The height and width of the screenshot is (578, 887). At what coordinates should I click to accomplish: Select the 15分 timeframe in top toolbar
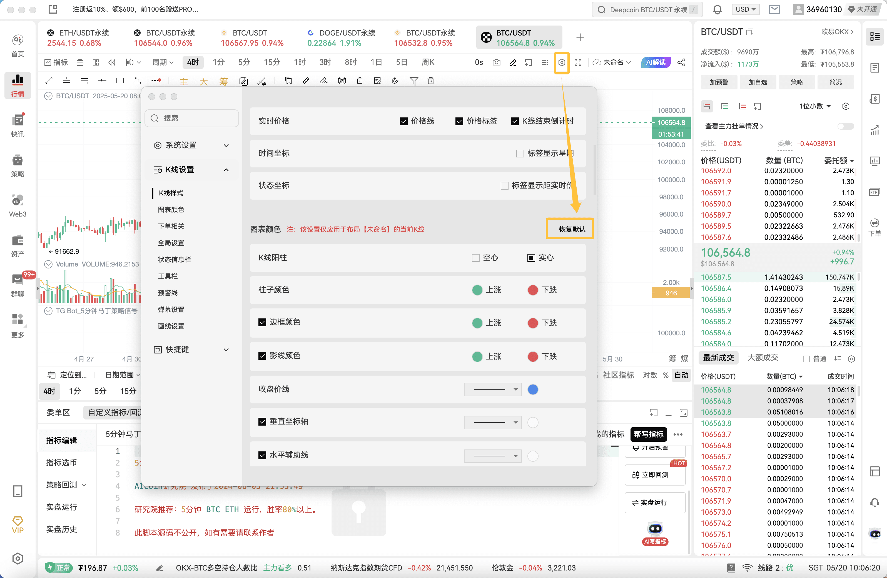click(x=272, y=62)
